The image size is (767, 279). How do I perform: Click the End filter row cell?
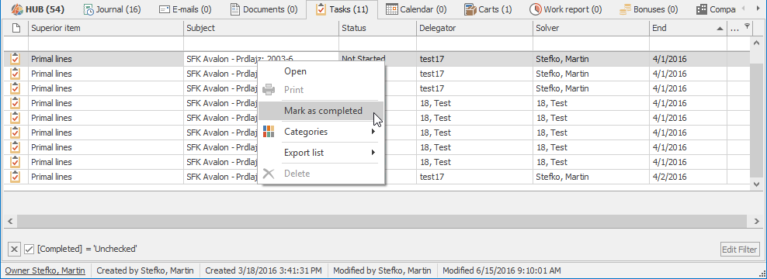click(689, 43)
